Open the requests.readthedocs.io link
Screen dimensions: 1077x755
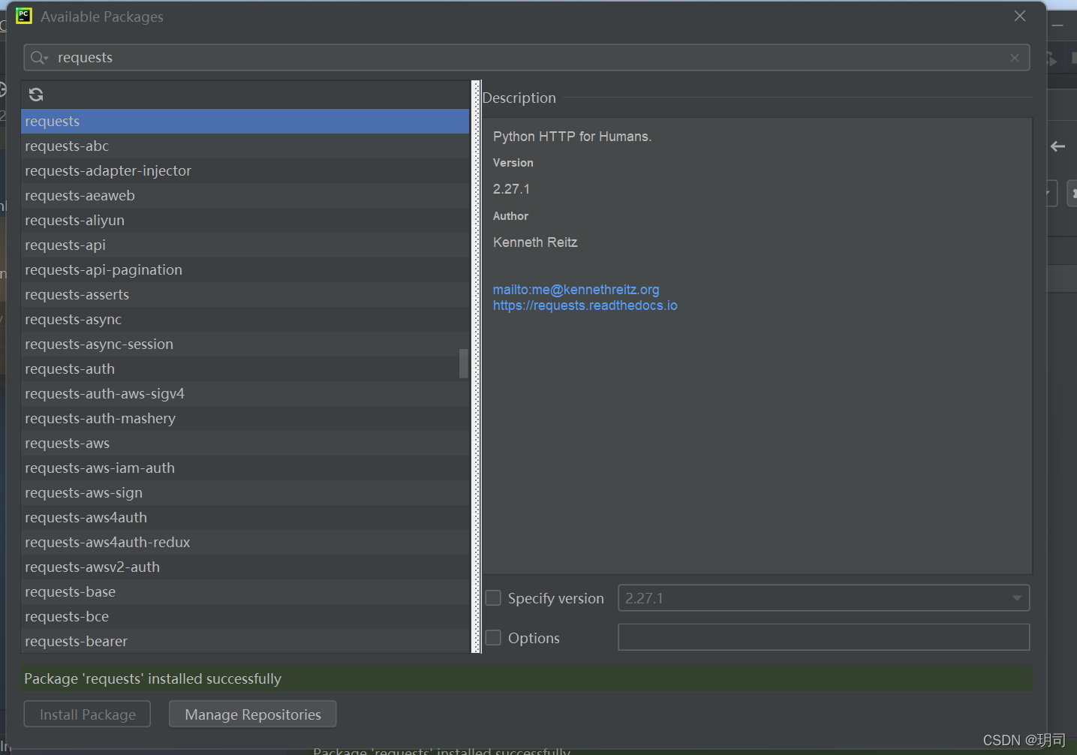coord(585,305)
